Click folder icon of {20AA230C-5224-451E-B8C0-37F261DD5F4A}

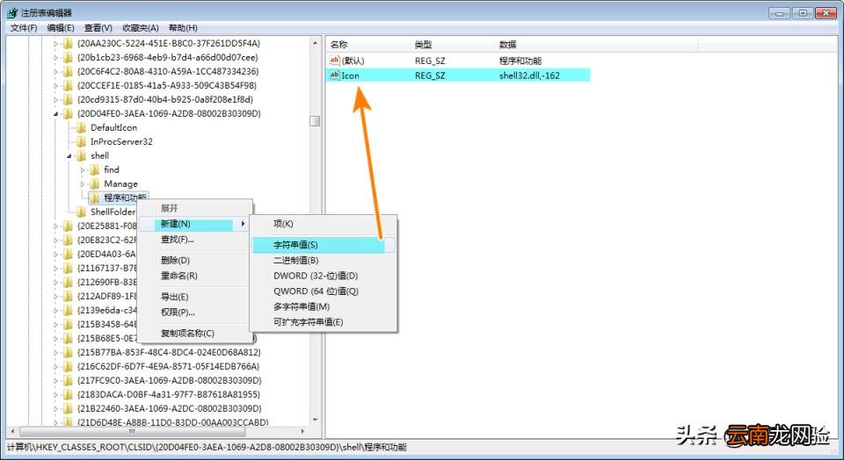click(68, 44)
